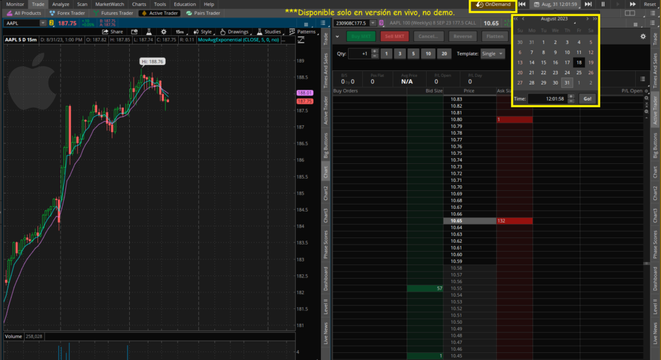Screen dimensions: 661x360
Task: Select August 31 in the calendar
Action: [x=567, y=83]
